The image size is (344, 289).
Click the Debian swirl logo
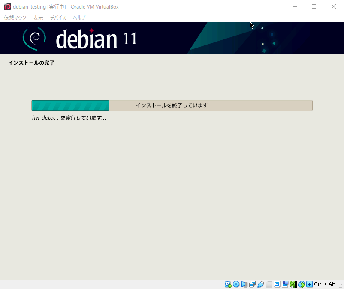34,39
